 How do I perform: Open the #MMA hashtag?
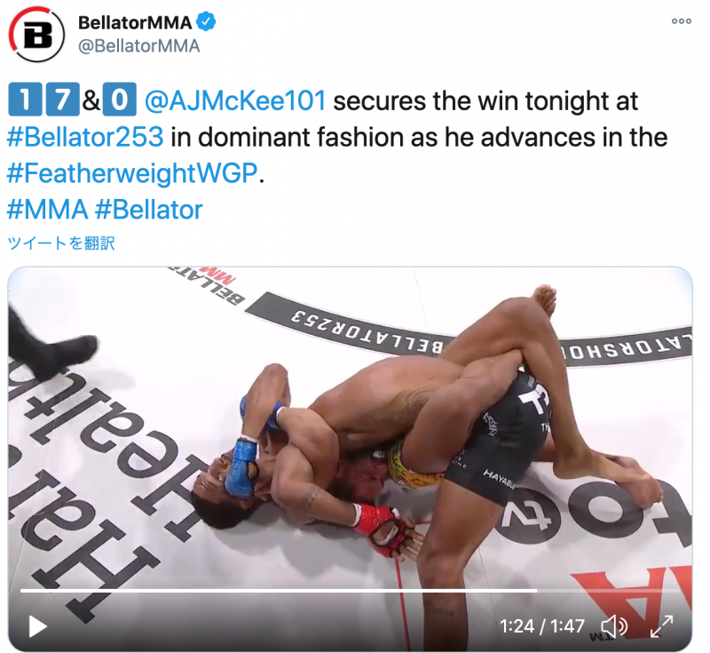point(48,210)
